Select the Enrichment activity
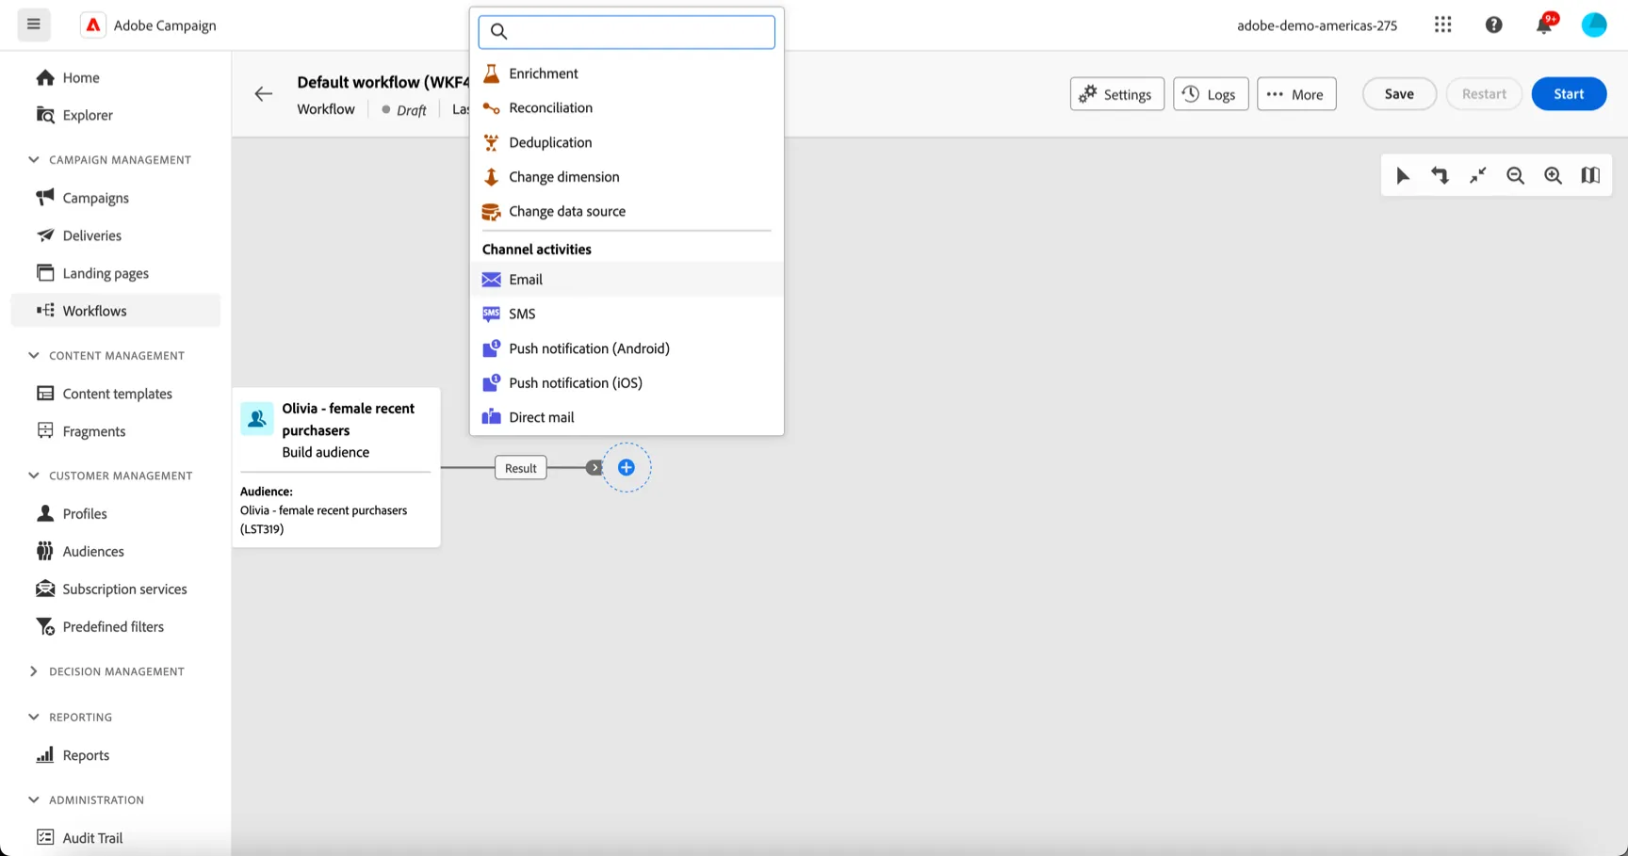This screenshot has width=1628, height=856. (x=627, y=73)
